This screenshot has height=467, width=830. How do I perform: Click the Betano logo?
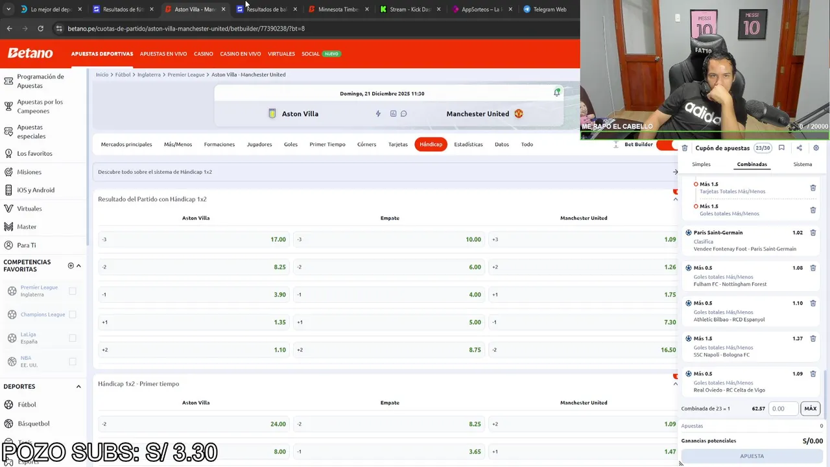tap(30, 53)
